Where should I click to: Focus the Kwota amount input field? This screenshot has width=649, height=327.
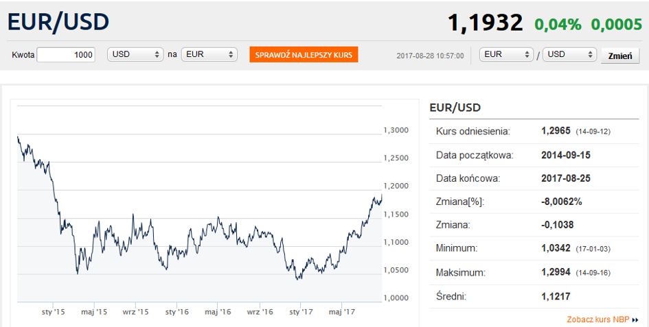66,55
